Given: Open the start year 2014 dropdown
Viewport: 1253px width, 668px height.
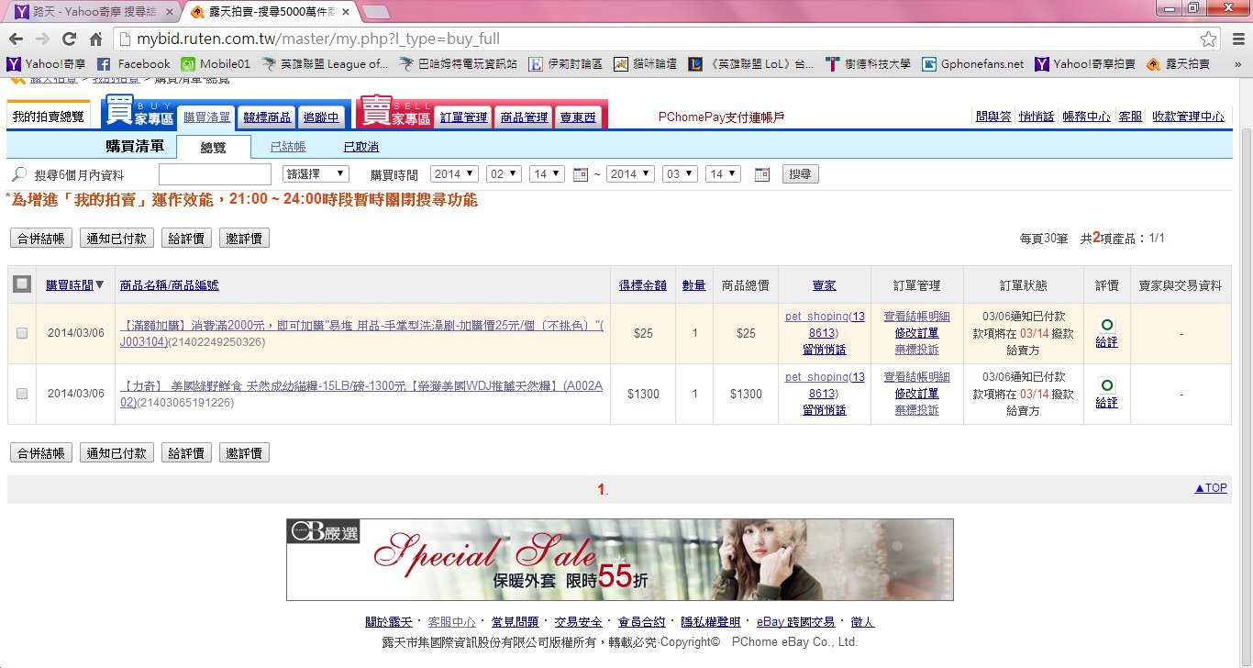Looking at the screenshot, I should (455, 174).
